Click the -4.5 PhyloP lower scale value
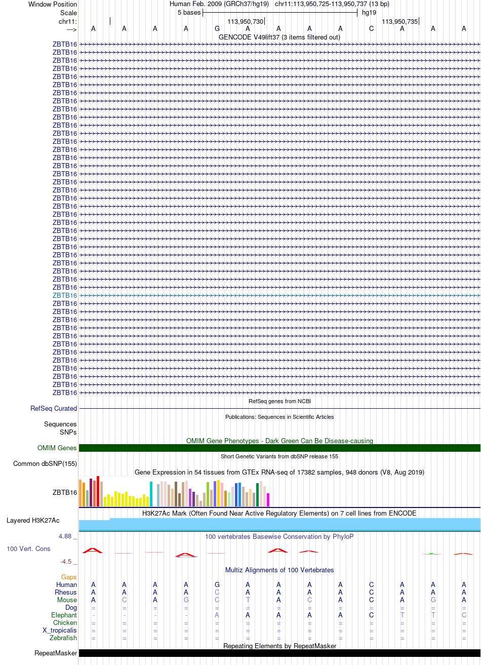 [x=66, y=561]
